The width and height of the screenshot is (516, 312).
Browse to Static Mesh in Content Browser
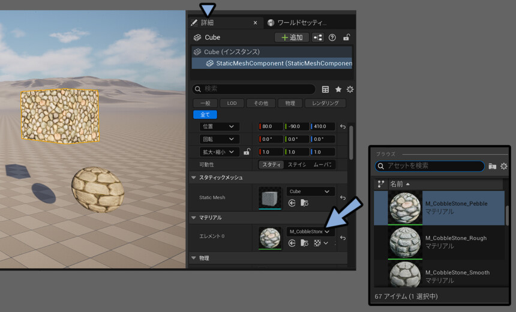point(304,203)
